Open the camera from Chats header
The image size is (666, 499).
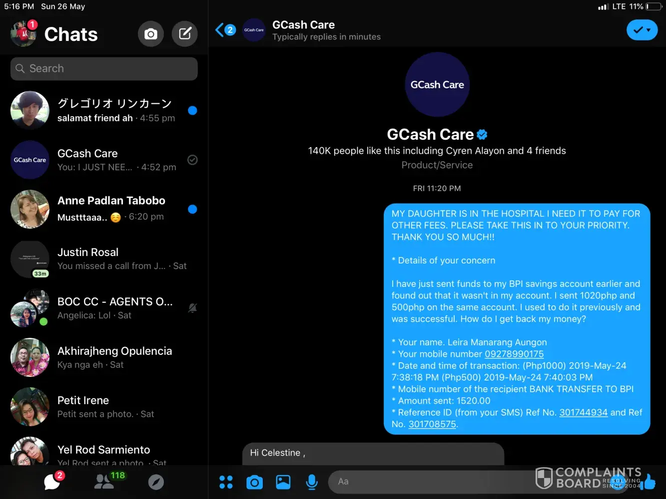click(150, 34)
